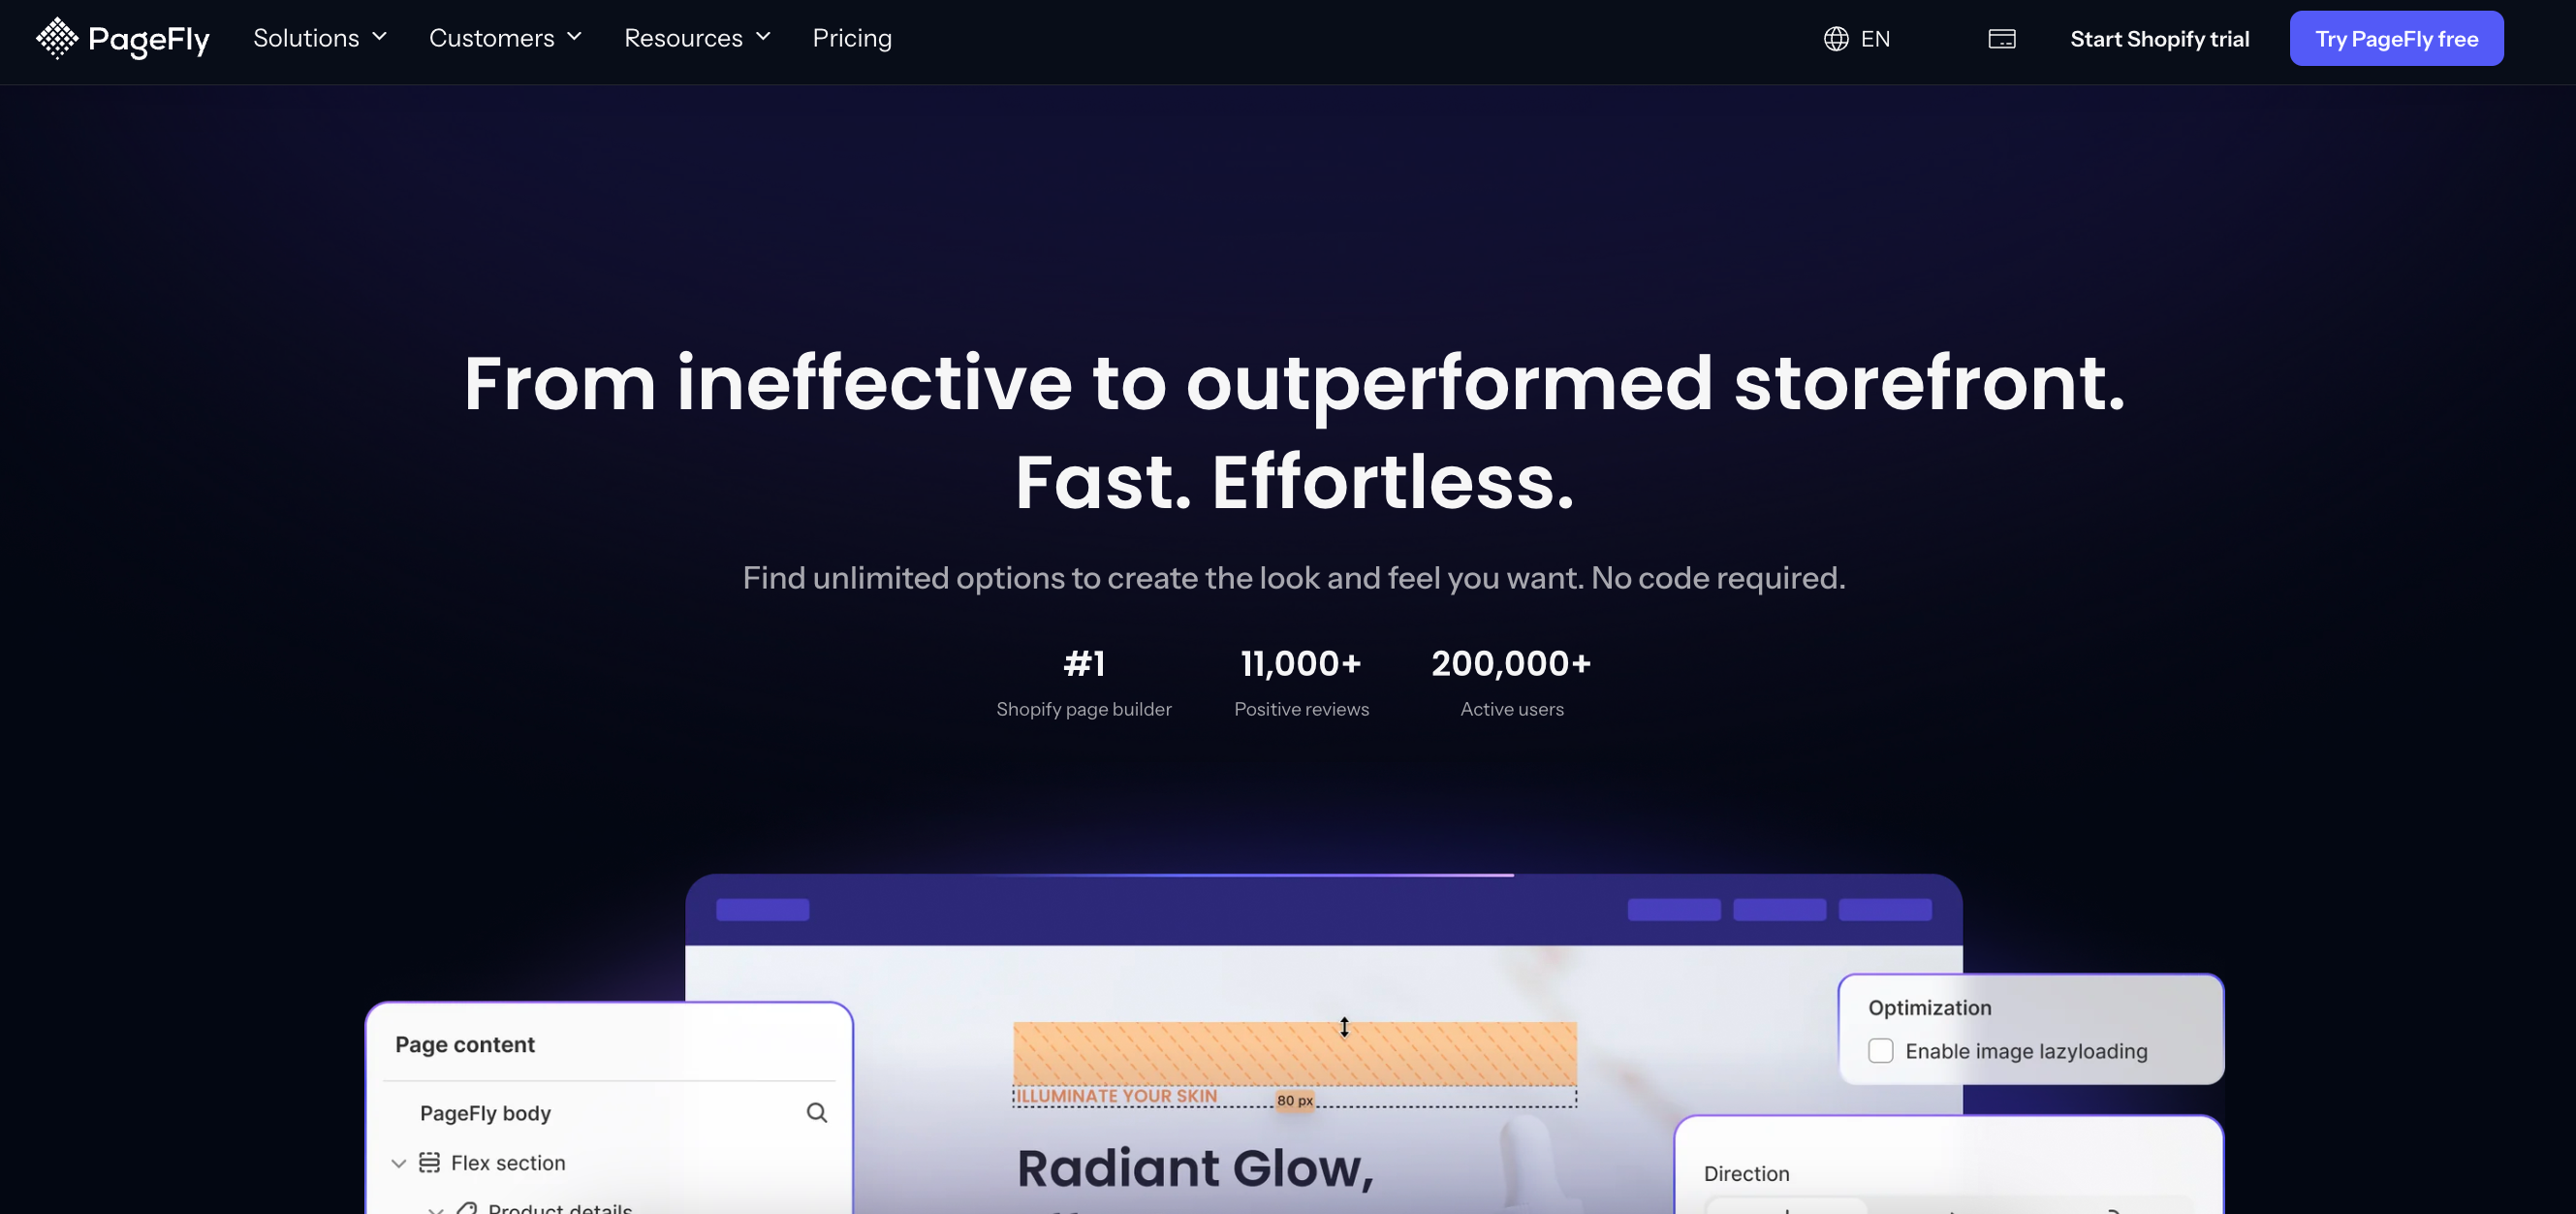The width and height of the screenshot is (2576, 1214).
Task: Click the vertical resize arrow on the orange spacer
Action: tap(1344, 1027)
